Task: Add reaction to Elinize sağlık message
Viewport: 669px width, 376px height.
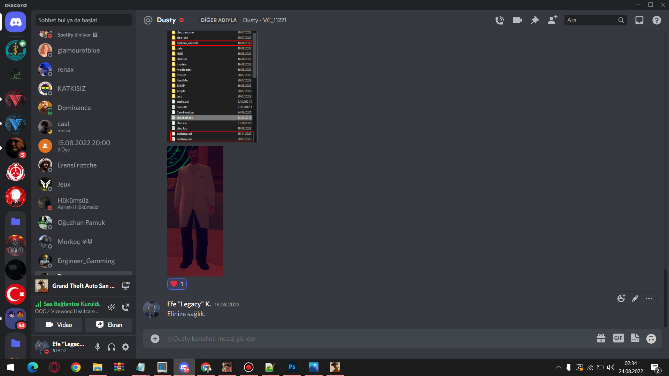Action: pyautogui.click(x=621, y=298)
